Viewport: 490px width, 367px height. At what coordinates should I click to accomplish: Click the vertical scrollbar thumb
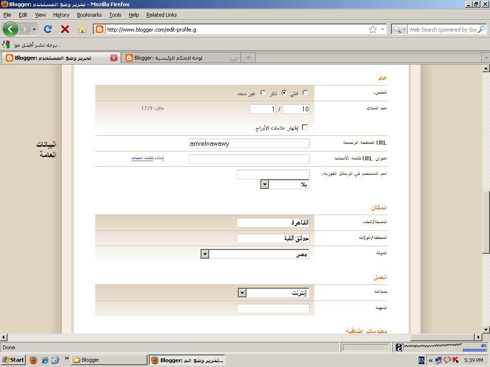coord(486,222)
